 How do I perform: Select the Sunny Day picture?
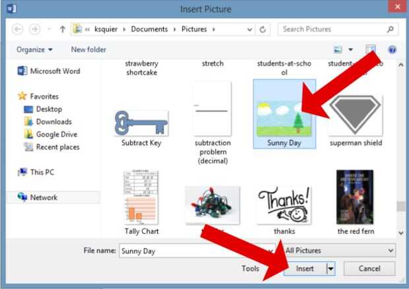[284, 114]
